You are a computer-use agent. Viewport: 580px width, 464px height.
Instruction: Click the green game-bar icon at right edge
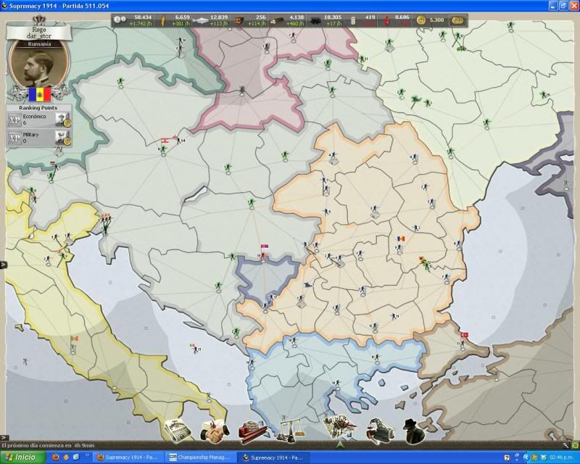(x=575, y=445)
